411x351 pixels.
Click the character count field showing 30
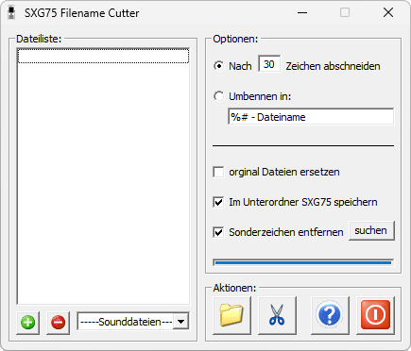point(269,64)
